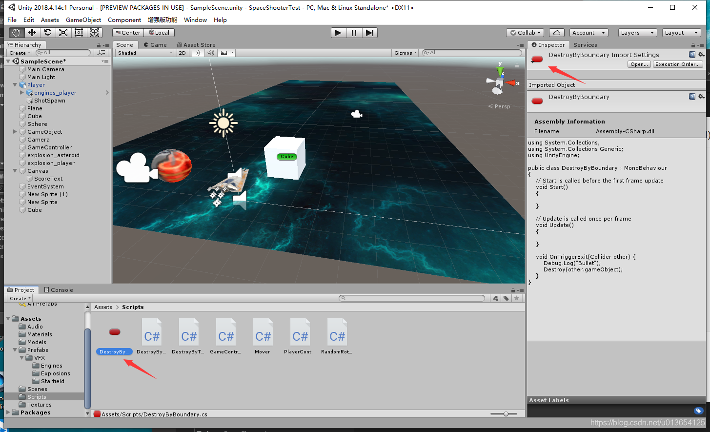Open the File menu
The width and height of the screenshot is (710, 432).
pos(12,20)
